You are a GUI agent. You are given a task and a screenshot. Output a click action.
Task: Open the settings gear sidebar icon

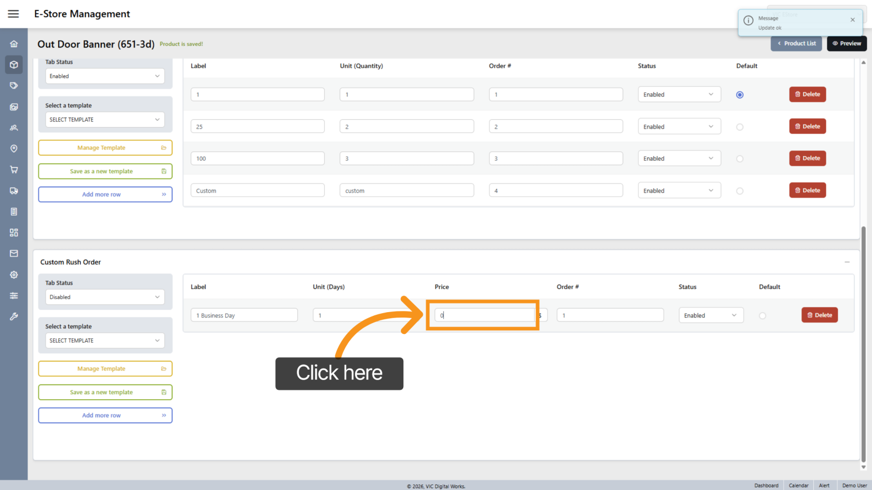[14, 275]
